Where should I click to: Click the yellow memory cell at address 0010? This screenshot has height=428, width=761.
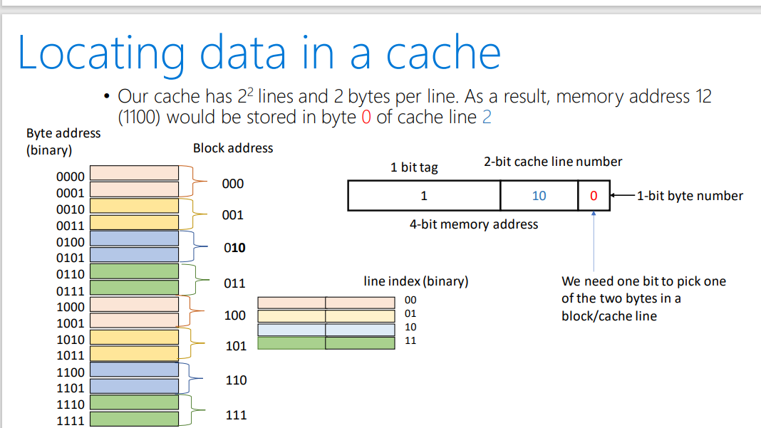coord(134,206)
